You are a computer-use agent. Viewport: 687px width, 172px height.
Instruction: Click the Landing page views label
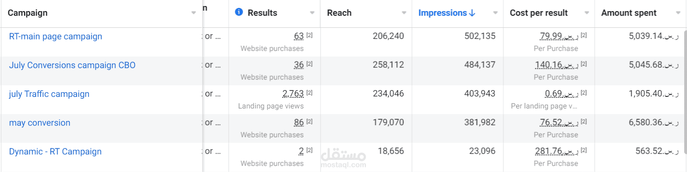pos(271,106)
